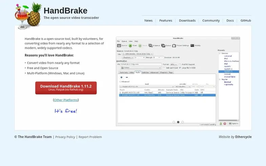The image size is (266, 166).
Task: Click the Presets panel horizontal scrollbar
Action: pyautogui.click(x=229, y=120)
